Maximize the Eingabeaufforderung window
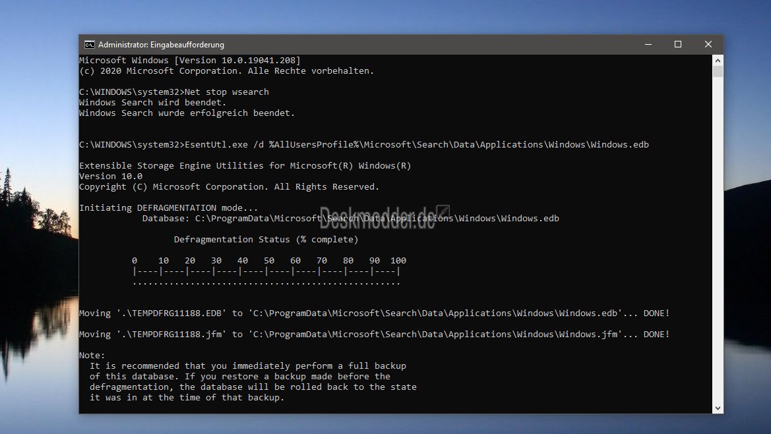This screenshot has width=771, height=434. coord(678,45)
